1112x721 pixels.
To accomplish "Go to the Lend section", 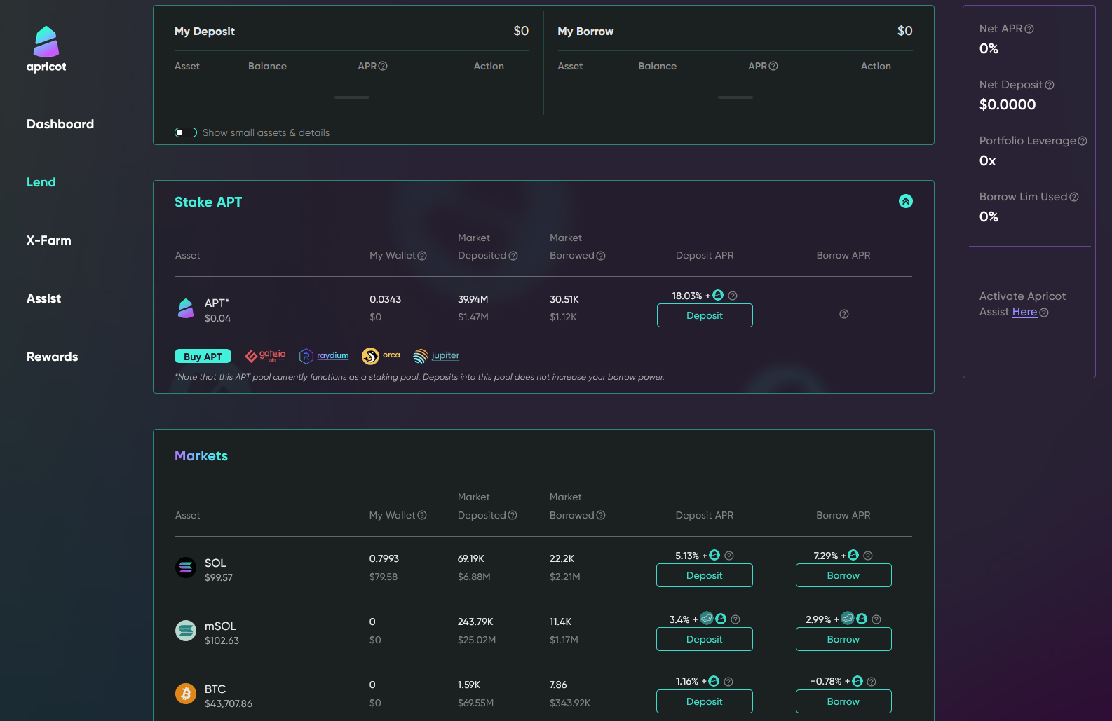I will tap(41, 182).
